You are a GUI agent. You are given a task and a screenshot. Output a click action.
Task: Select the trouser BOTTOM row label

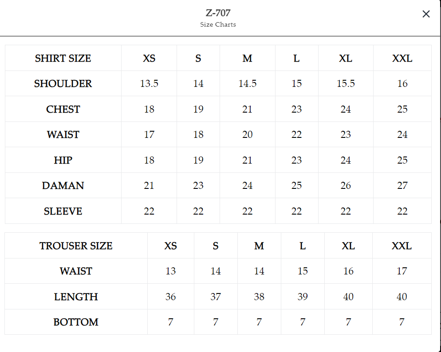tap(76, 322)
